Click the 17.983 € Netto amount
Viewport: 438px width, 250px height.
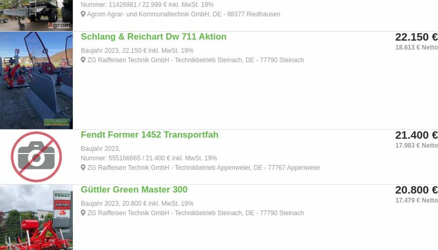click(x=416, y=146)
